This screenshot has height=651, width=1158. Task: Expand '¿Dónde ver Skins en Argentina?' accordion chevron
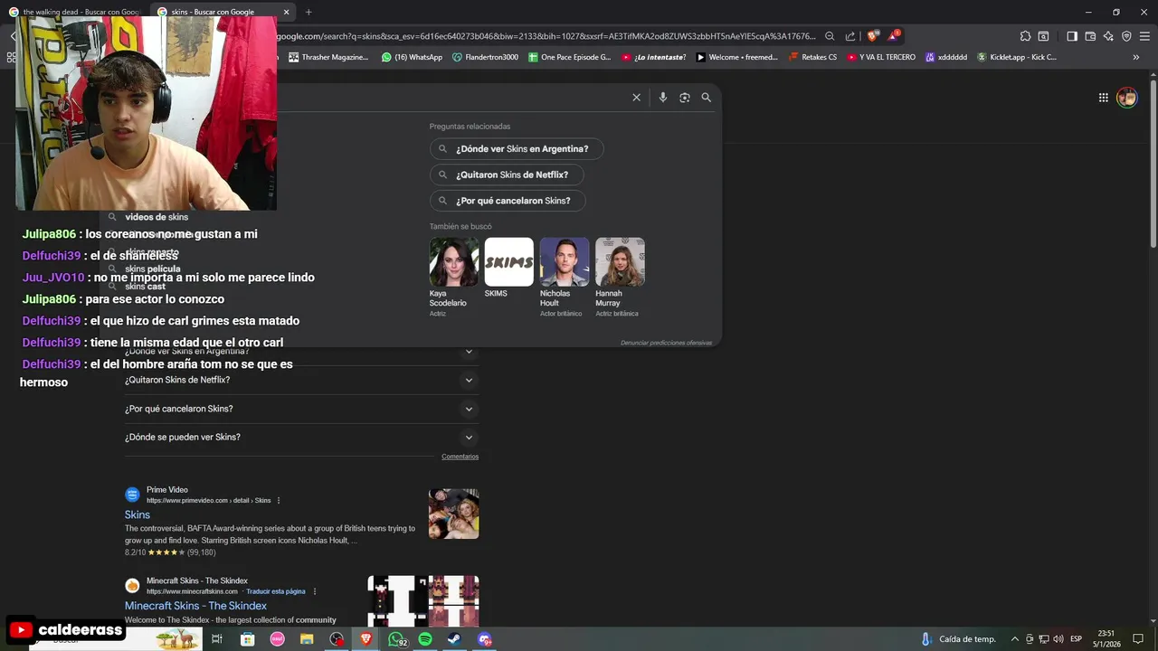[x=469, y=352]
